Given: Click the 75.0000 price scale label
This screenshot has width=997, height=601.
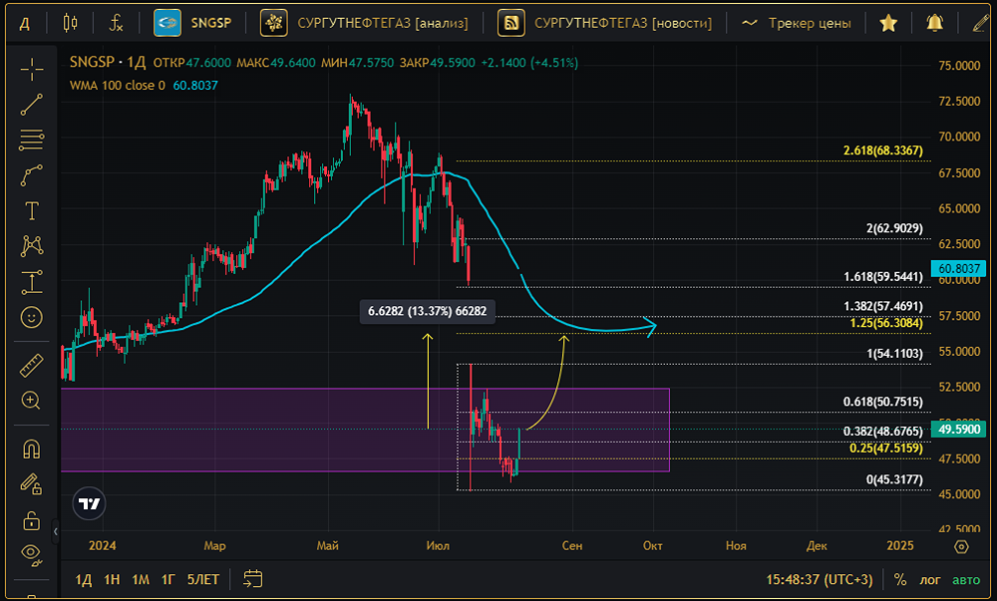Looking at the screenshot, I should click(959, 66).
